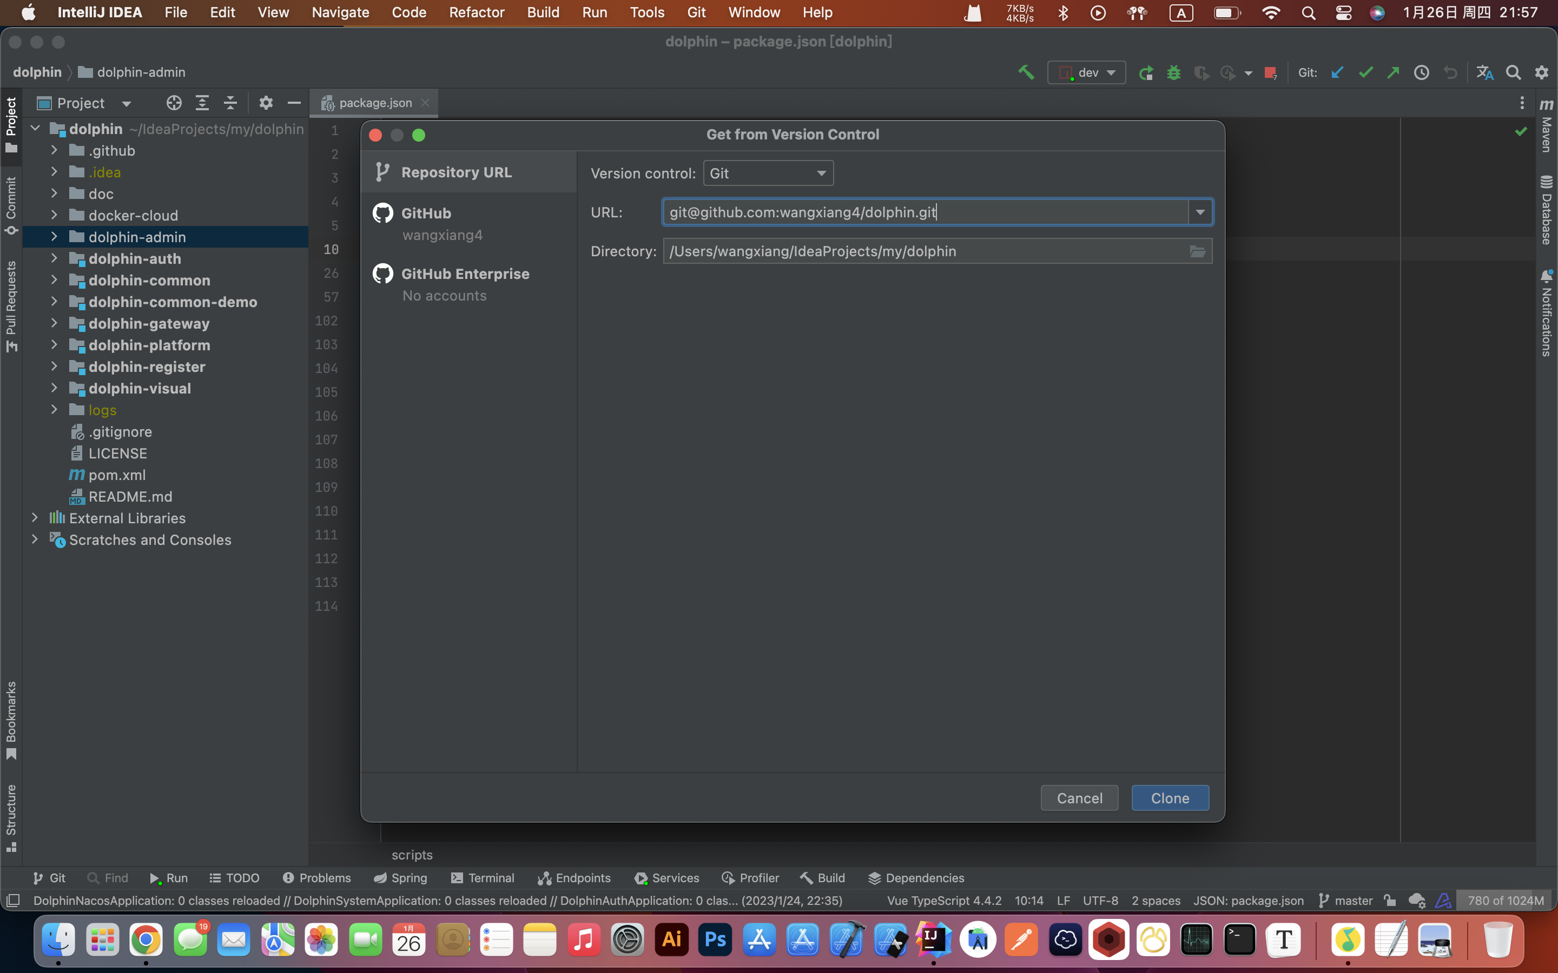1558x973 pixels.
Task: Open Git history clock icon
Action: coord(1422,73)
